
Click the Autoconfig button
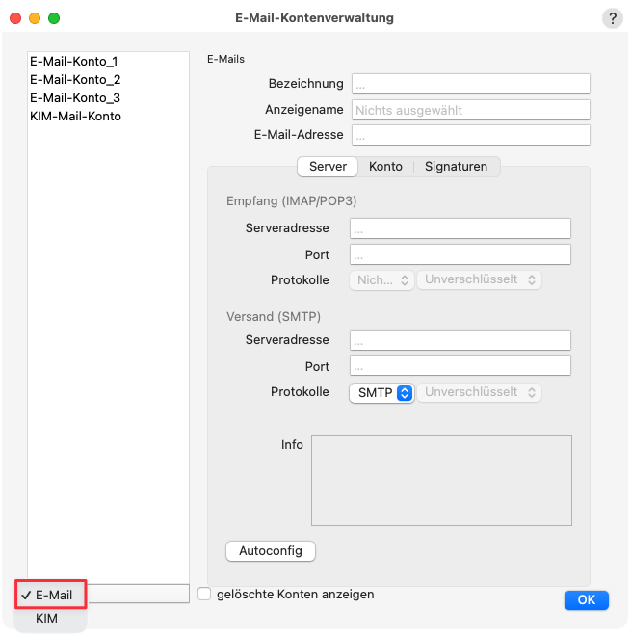(271, 551)
